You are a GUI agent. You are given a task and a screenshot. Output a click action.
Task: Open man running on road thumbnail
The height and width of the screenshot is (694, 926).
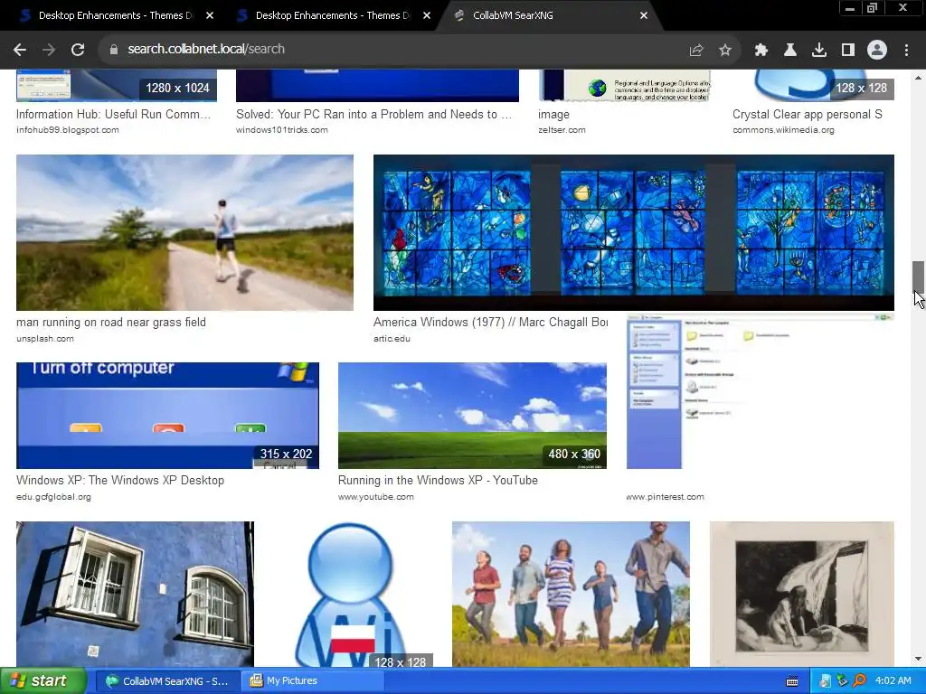184,232
